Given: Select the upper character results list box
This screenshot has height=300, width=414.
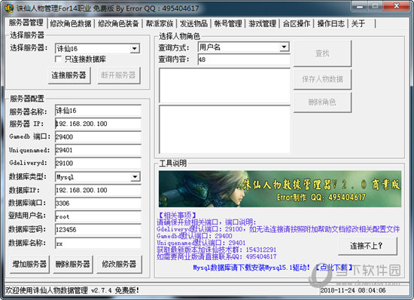Looking at the screenshot, I should pyautogui.click(x=225, y=86).
